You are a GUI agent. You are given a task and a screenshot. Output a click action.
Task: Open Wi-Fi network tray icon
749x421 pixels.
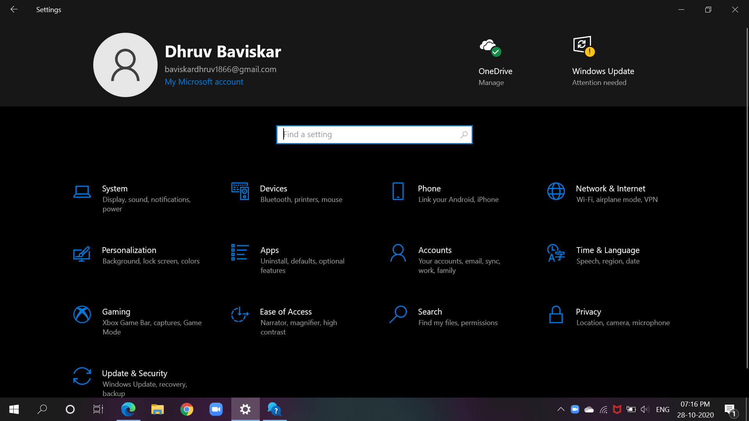click(x=603, y=409)
